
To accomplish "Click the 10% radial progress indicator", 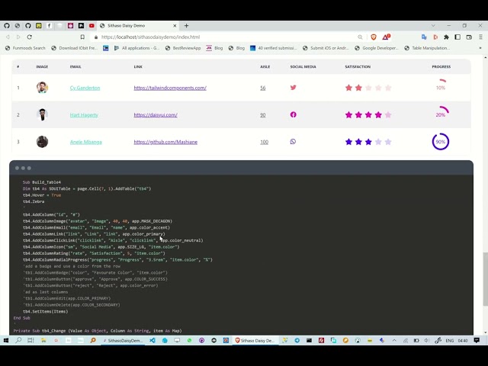I will 441,88.
